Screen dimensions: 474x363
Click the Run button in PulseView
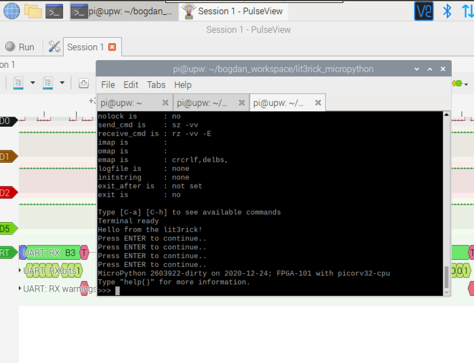[x=20, y=47]
